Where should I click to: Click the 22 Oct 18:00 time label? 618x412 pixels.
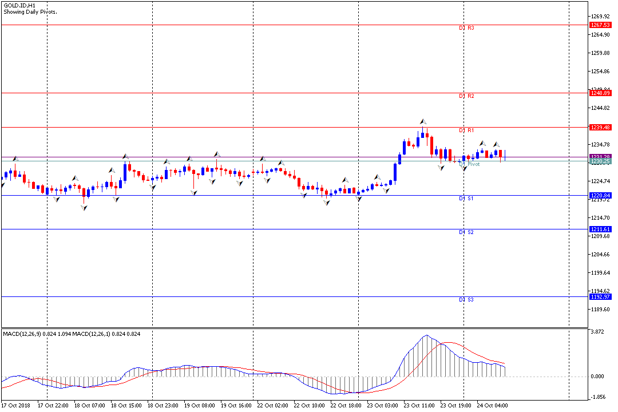(346, 406)
